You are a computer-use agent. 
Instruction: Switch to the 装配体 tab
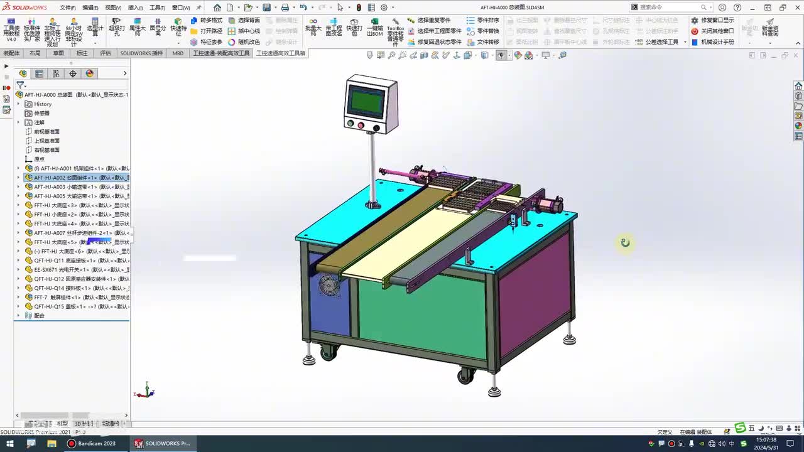(11, 53)
